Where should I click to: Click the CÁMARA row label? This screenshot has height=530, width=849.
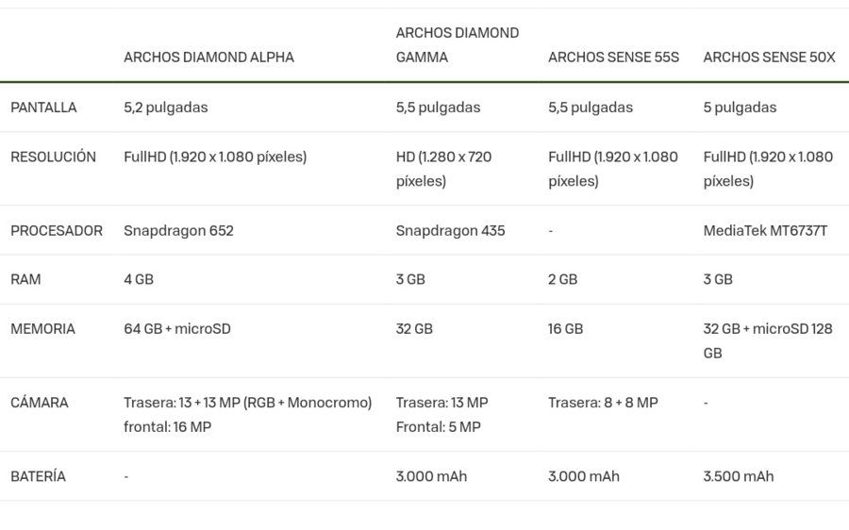39,403
